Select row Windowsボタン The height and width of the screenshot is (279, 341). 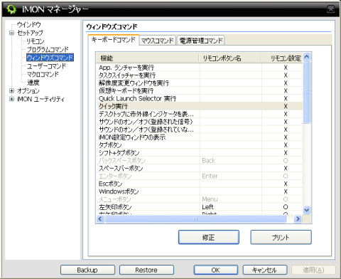[x=200, y=191]
